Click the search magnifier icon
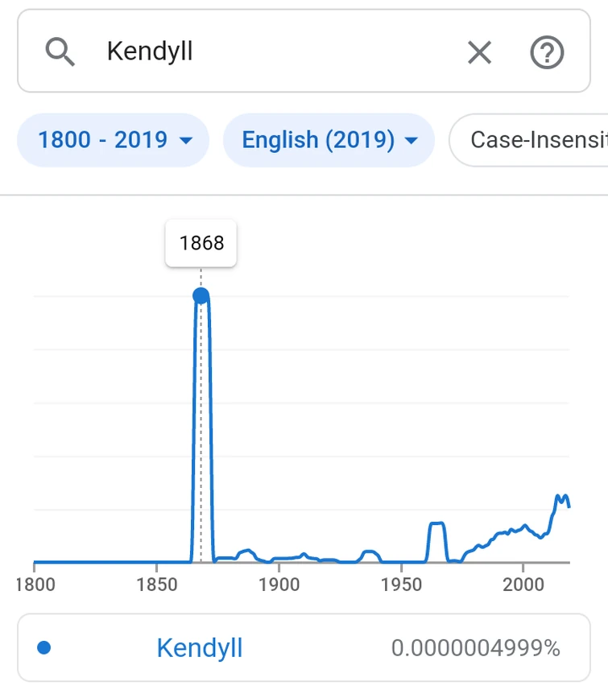This screenshot has width=608, height=694. click(60, 52)
